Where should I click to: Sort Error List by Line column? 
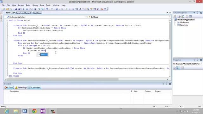(136, 91)
